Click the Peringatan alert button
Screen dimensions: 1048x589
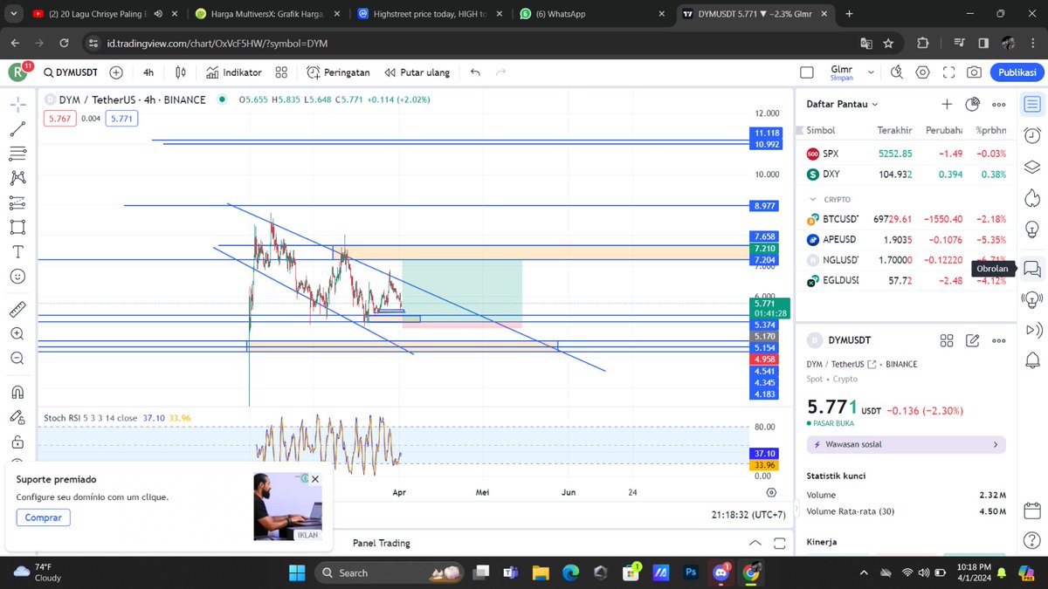338,72
